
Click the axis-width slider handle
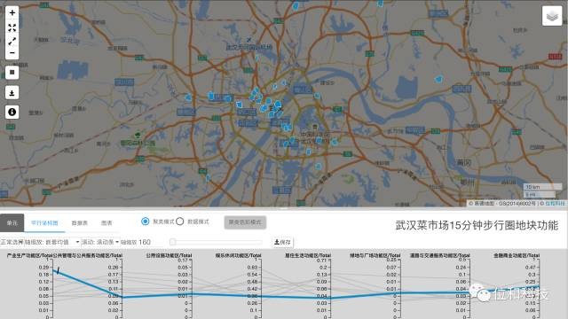[x=173, y=242]
